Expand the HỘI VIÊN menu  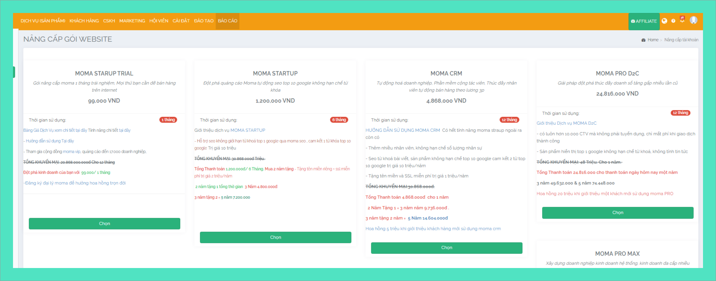tap(158, 21)
